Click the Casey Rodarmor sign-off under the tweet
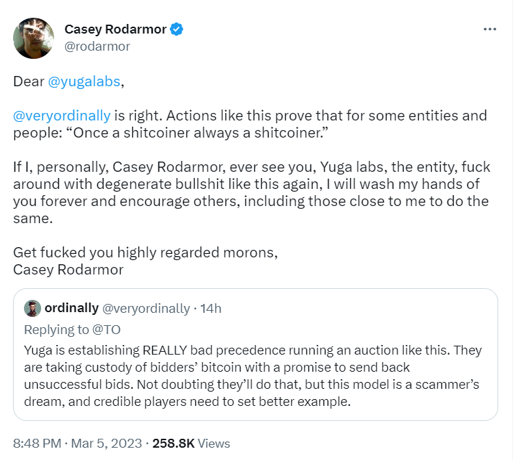This screenshot has height=460, width=514. [68, 269]
